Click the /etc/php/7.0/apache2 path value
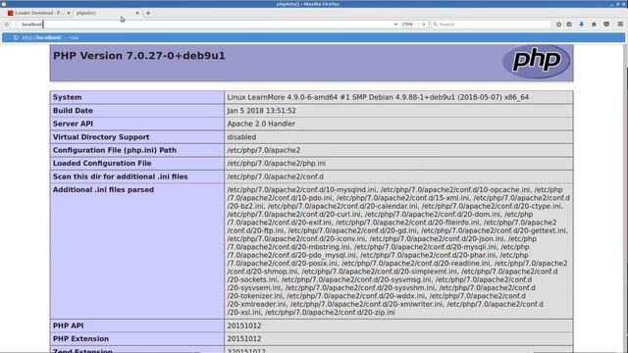This screenshot has width=628, height=353. 264,150
